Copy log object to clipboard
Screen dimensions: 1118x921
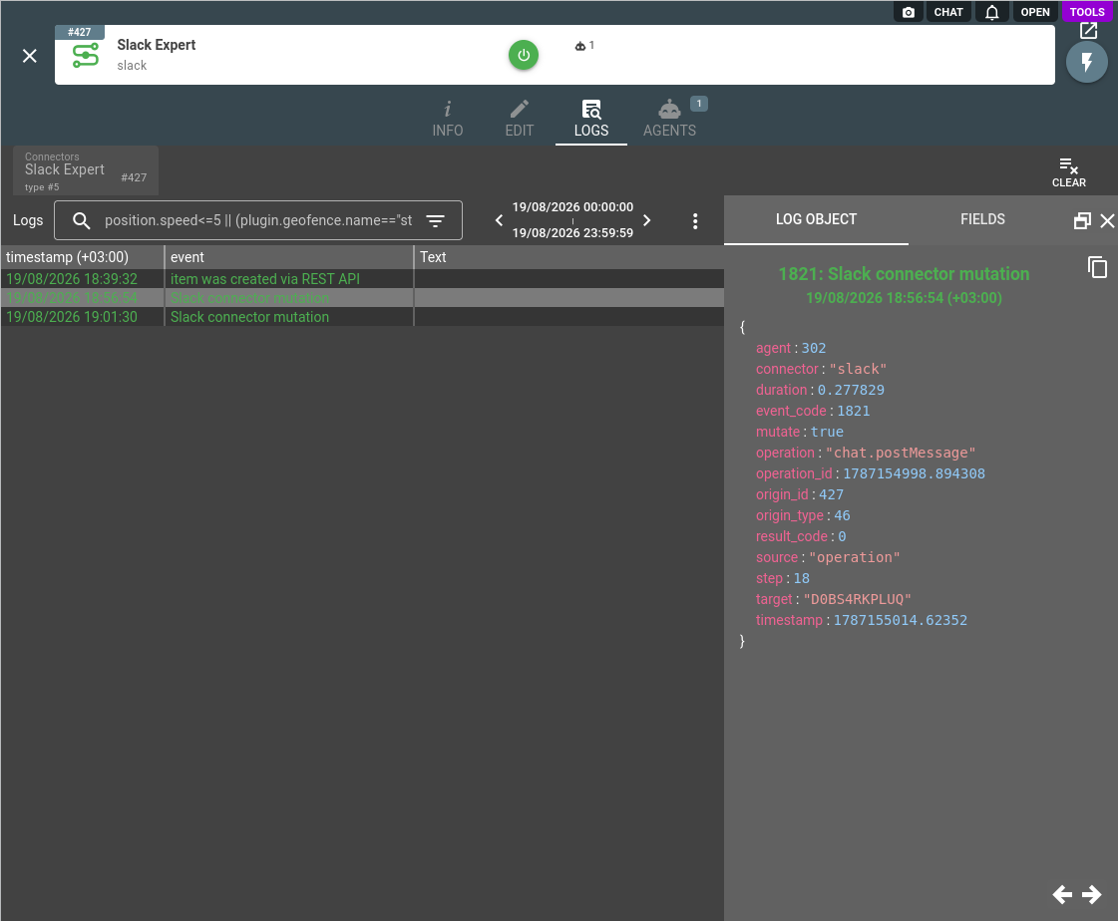click(x=1097, y=267)
